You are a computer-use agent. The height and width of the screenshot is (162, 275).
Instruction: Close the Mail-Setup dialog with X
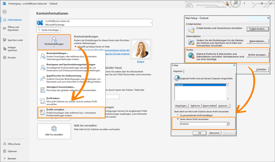tap(268, 18)
